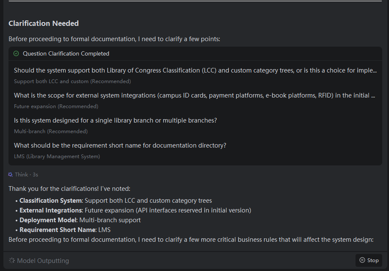Screen dimensions: 389x271
Task: Click the Classification System bullet label
Action: (x=50, y=201)
